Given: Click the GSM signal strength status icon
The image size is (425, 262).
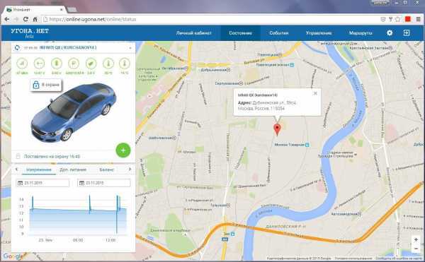Looking at the screenshot, I should [22, 64].
